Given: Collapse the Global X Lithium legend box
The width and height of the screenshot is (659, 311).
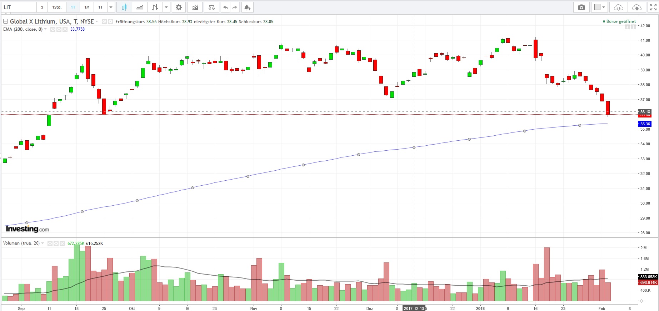Looking at the screenshot, I should pyautogui.click(x=5, y=21).
